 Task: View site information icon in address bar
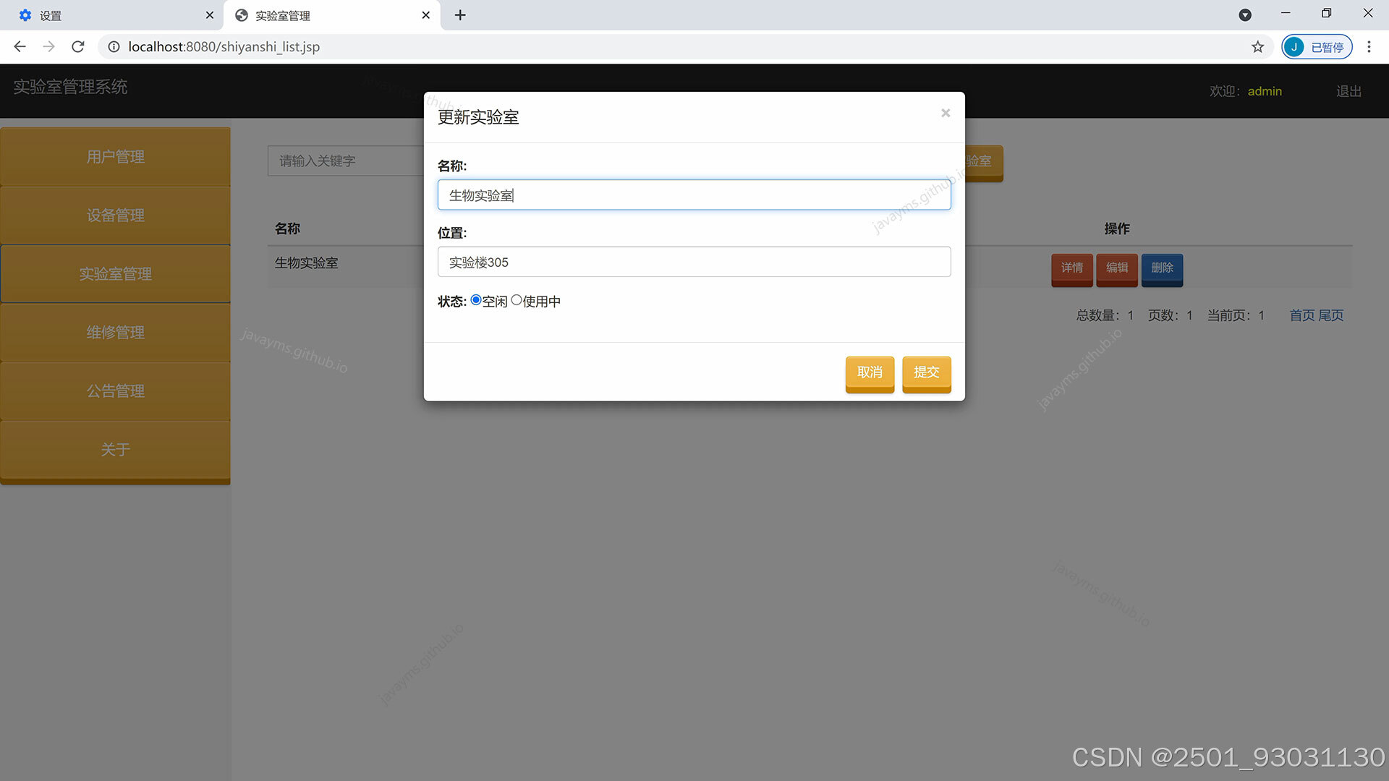114,47
